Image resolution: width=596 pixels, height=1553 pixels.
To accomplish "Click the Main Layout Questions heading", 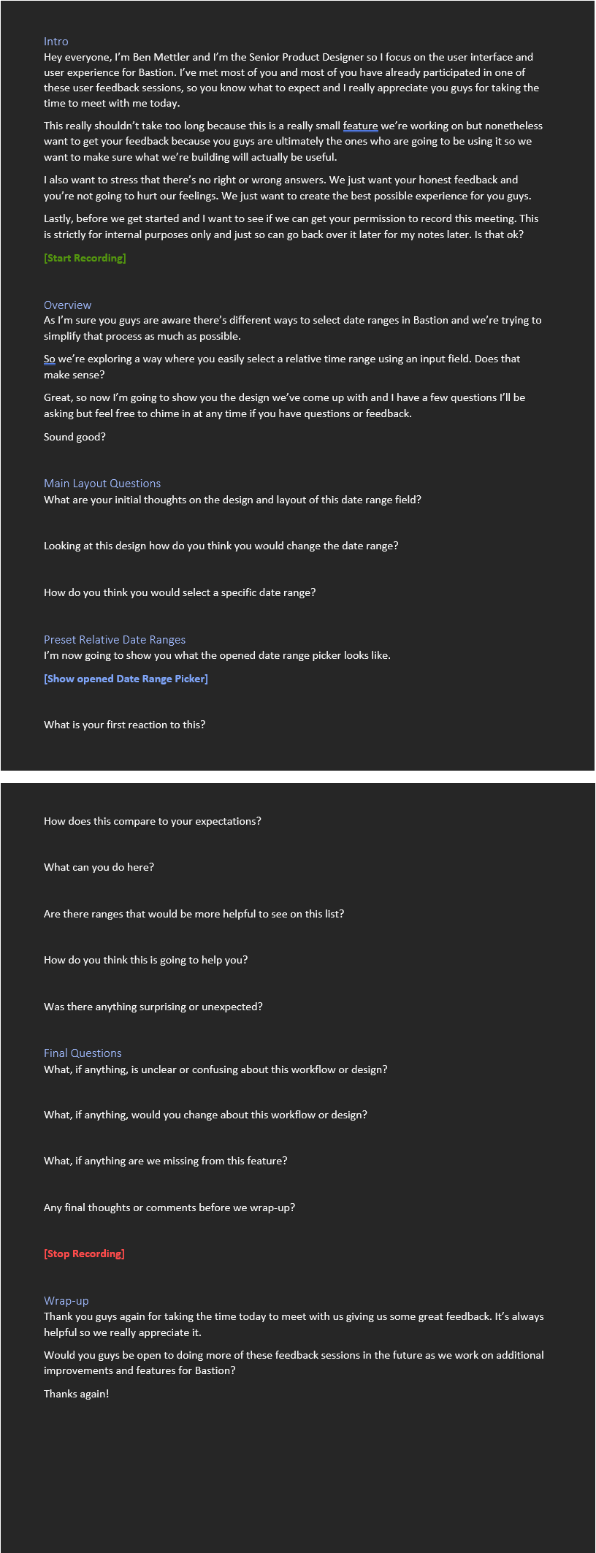I will click(102, 484).
